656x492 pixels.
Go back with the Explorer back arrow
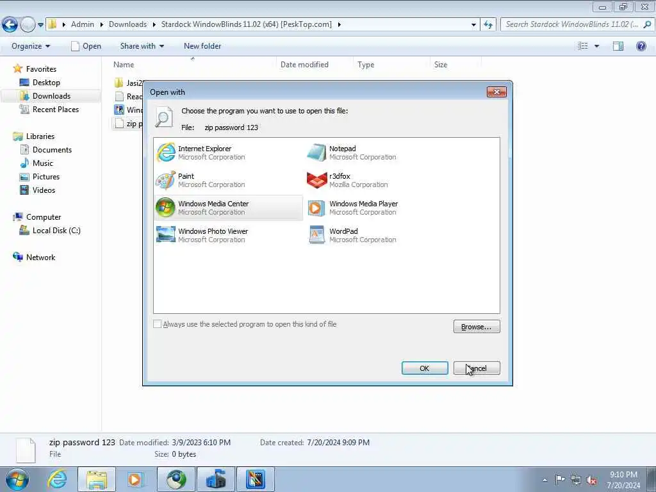point(10,25)
